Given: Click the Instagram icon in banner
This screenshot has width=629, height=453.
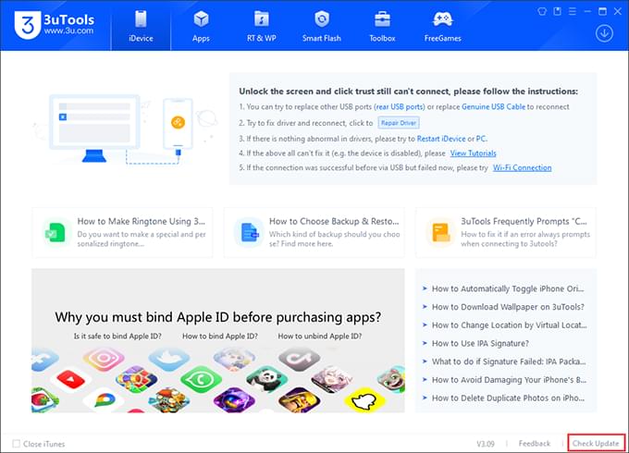Looking at the screenshot, I should (x=104, y=358).
